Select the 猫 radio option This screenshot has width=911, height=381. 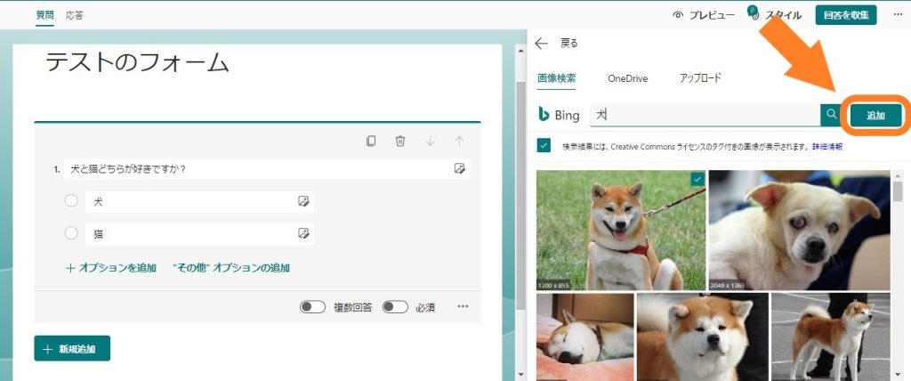pos(71,233)
